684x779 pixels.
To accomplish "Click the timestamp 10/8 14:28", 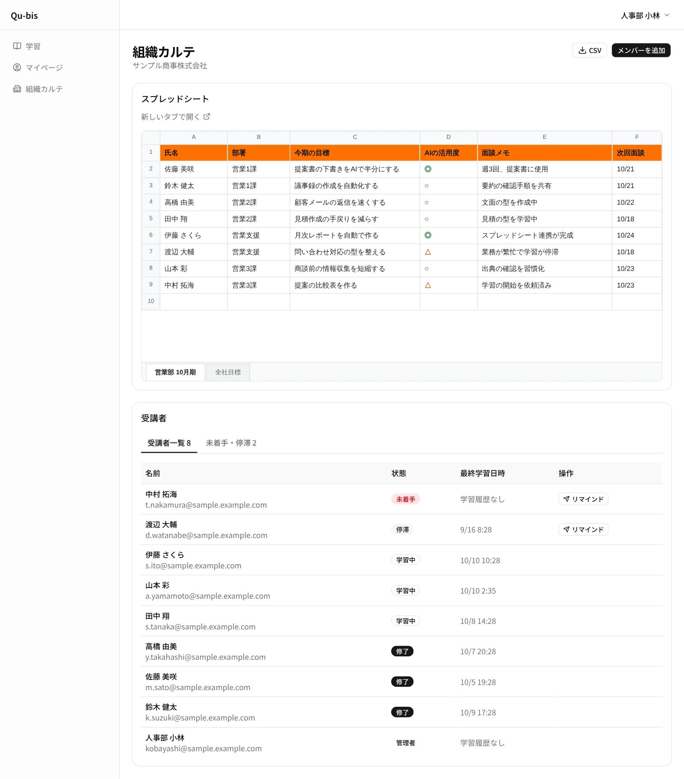I will click(478, 621).
